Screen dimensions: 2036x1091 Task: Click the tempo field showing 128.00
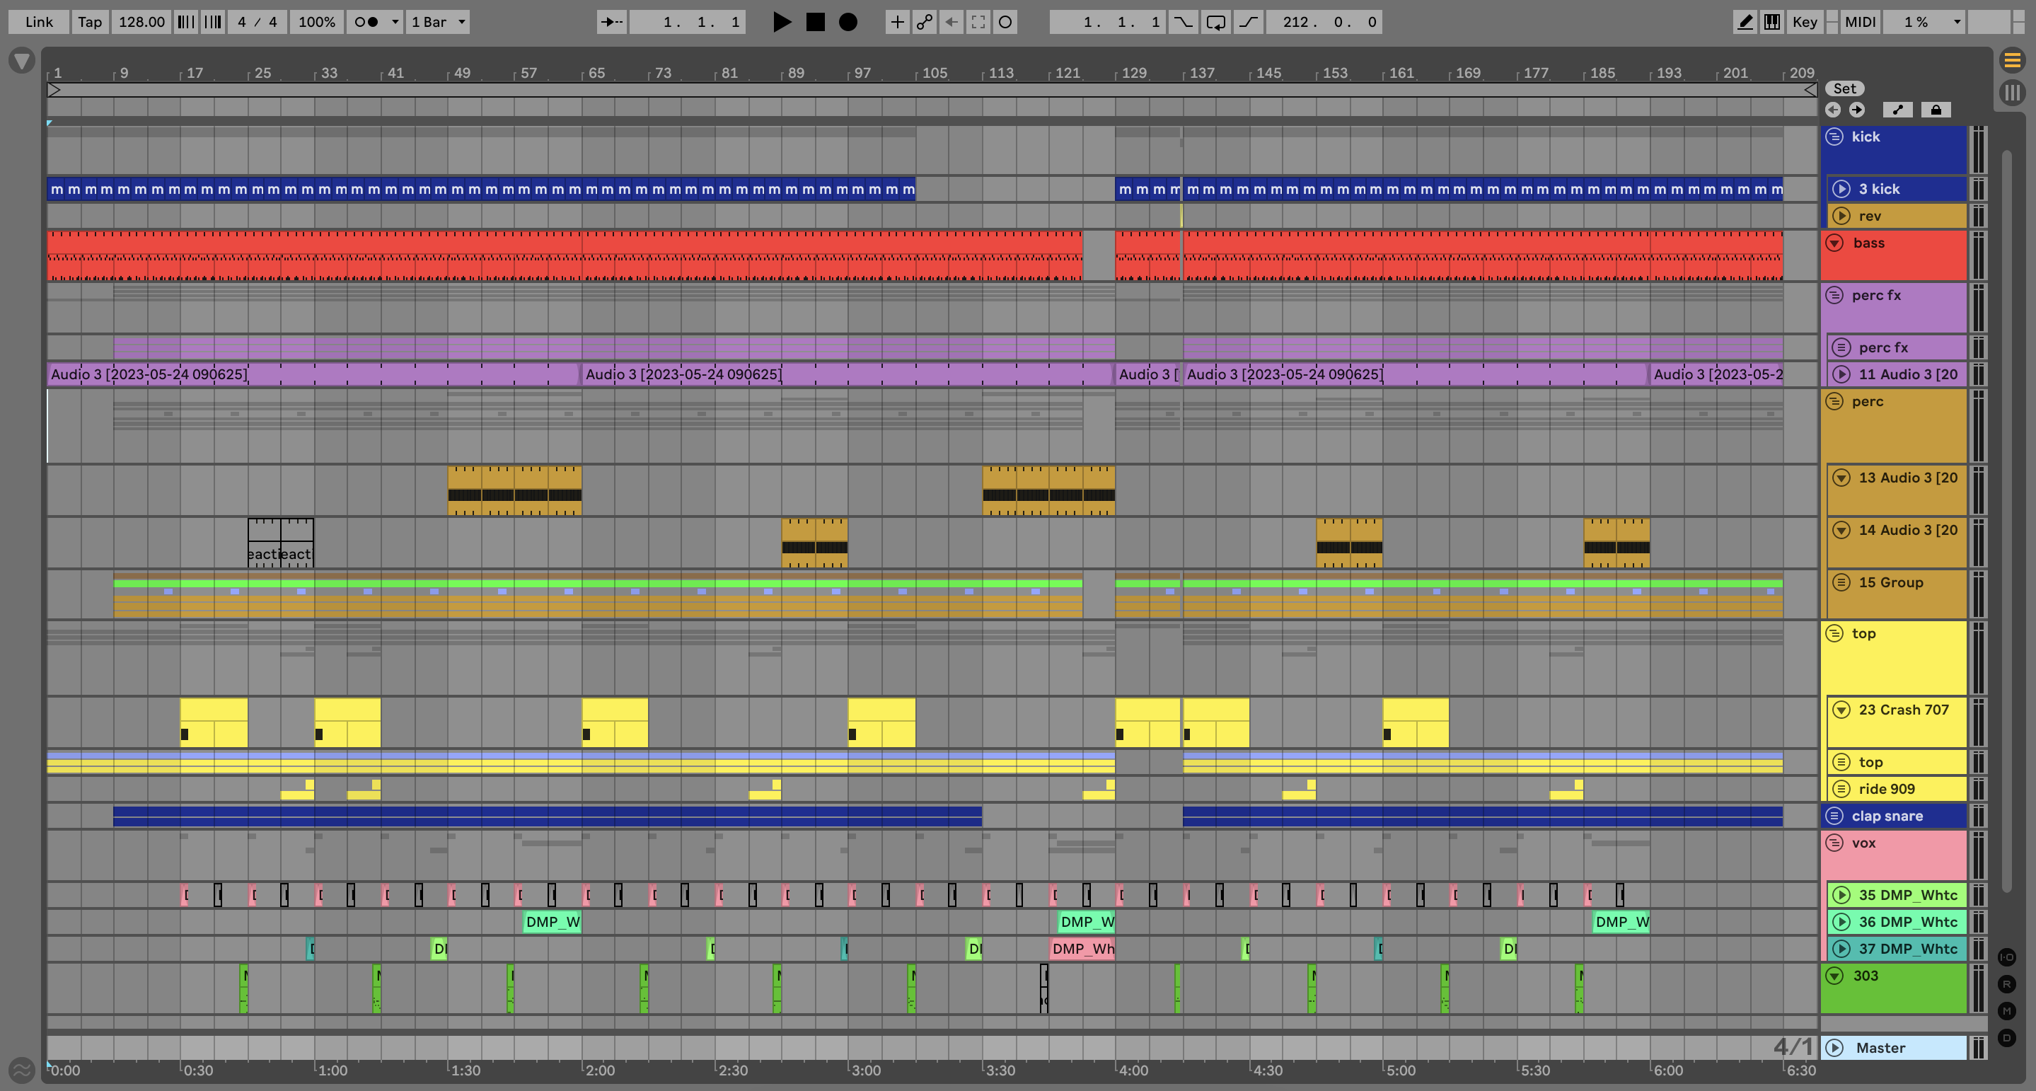tap(141, 22)
